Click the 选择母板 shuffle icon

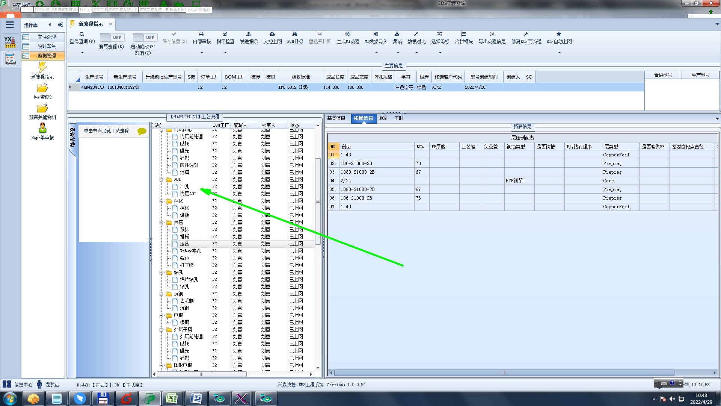440,34
